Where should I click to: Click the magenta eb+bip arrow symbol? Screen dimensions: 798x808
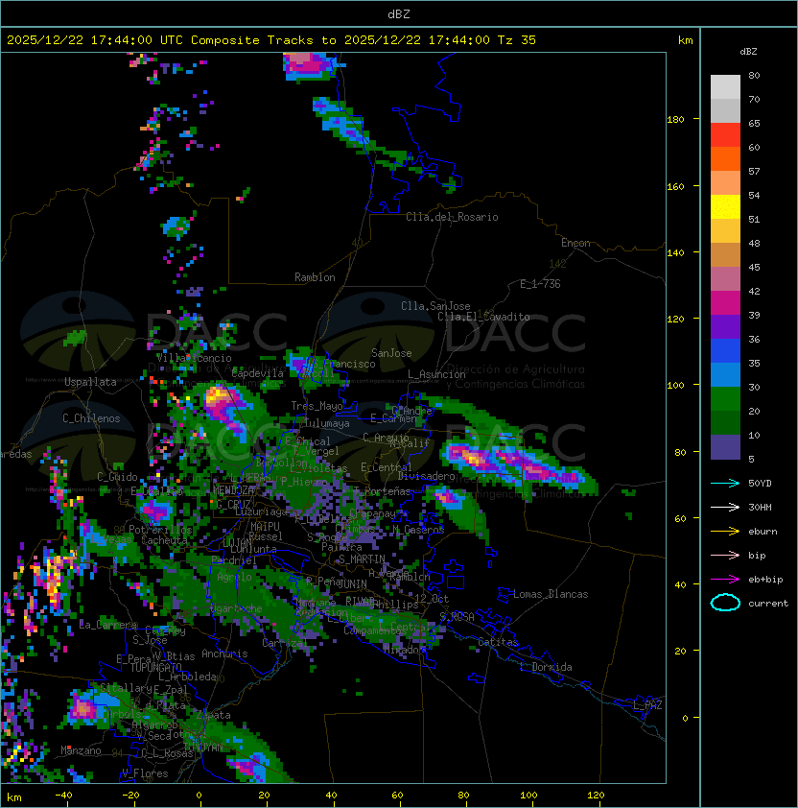pyautogui.click(x=725, y=580)
